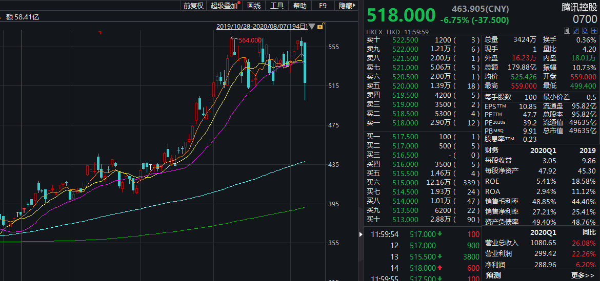The width and height of the screenshot is (600, 281).
Task: Click the PE TTM value 47.7
Action: point(529,114)
